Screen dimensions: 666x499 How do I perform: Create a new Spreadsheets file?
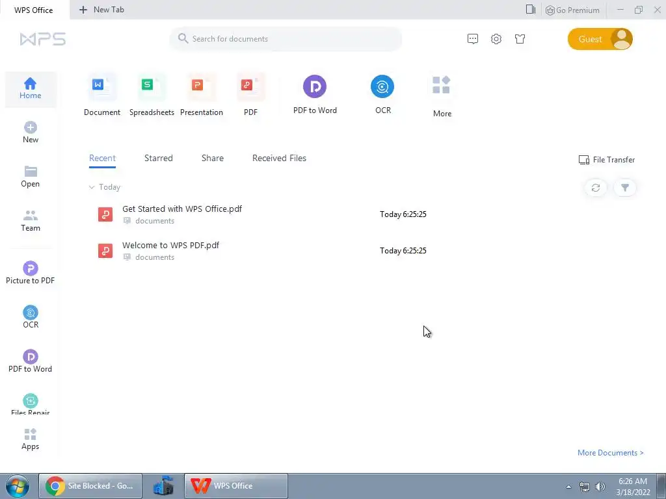click(152, 95)
